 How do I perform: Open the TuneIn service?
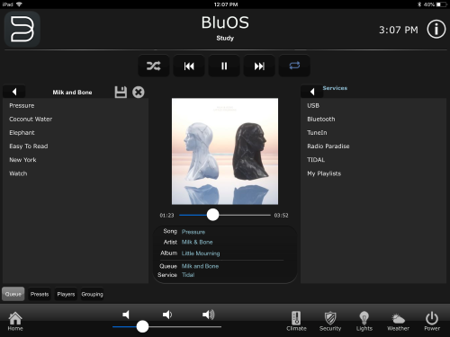pyautogui.click(x=373, y=132)
